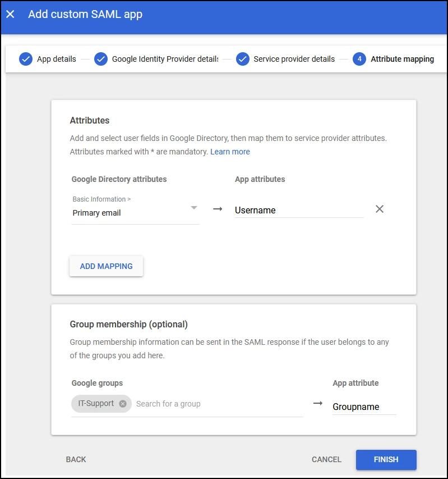Screen dimensions: 448x479
Task: Remove the Username attribute mapping
Action: click(380, 209)
